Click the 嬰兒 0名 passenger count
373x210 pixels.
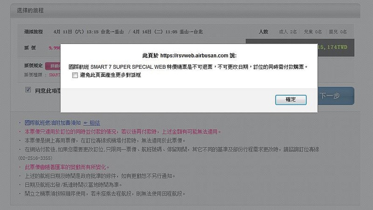click(x=338, y=32)
